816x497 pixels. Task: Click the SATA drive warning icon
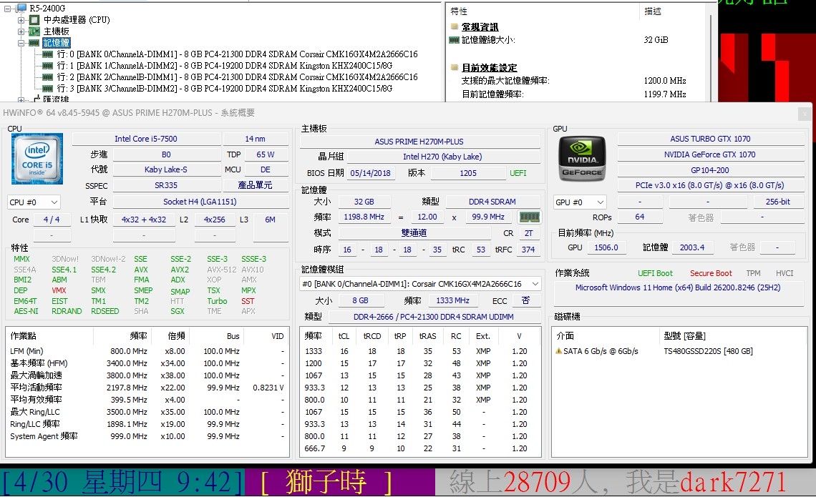click(x=558, y=351)
